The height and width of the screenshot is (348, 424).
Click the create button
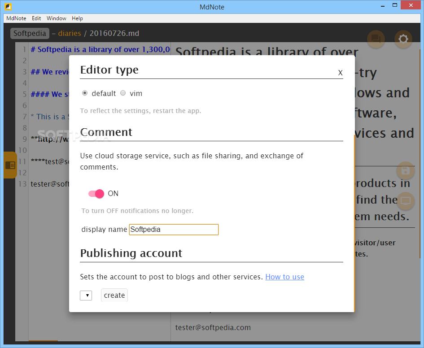click(x=114, y=295)
